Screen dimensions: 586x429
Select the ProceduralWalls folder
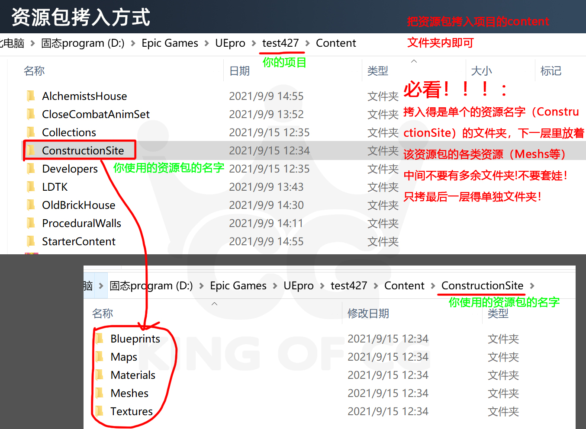point(81,223)
